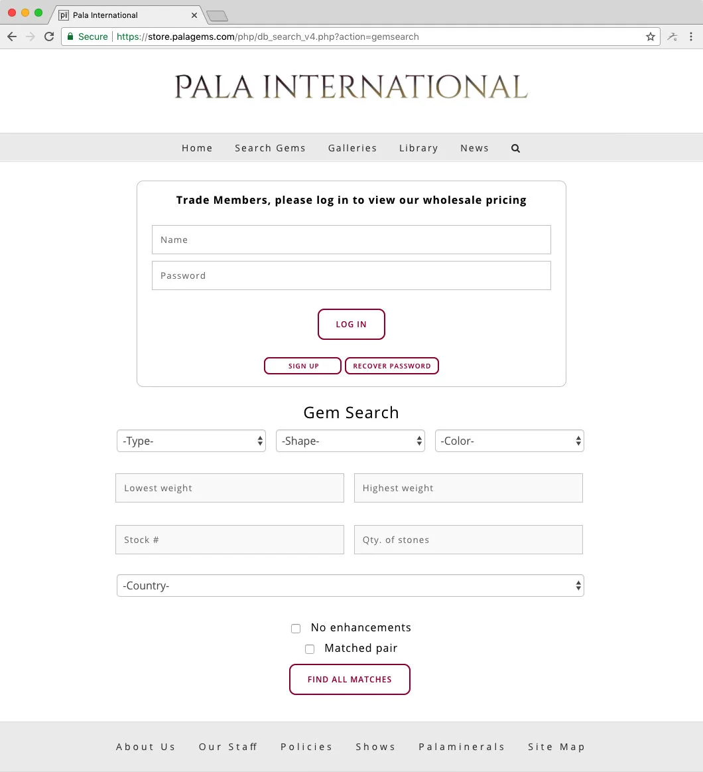703x772 pixels.
Task: Open the News menu item
Action: point(474,148)
